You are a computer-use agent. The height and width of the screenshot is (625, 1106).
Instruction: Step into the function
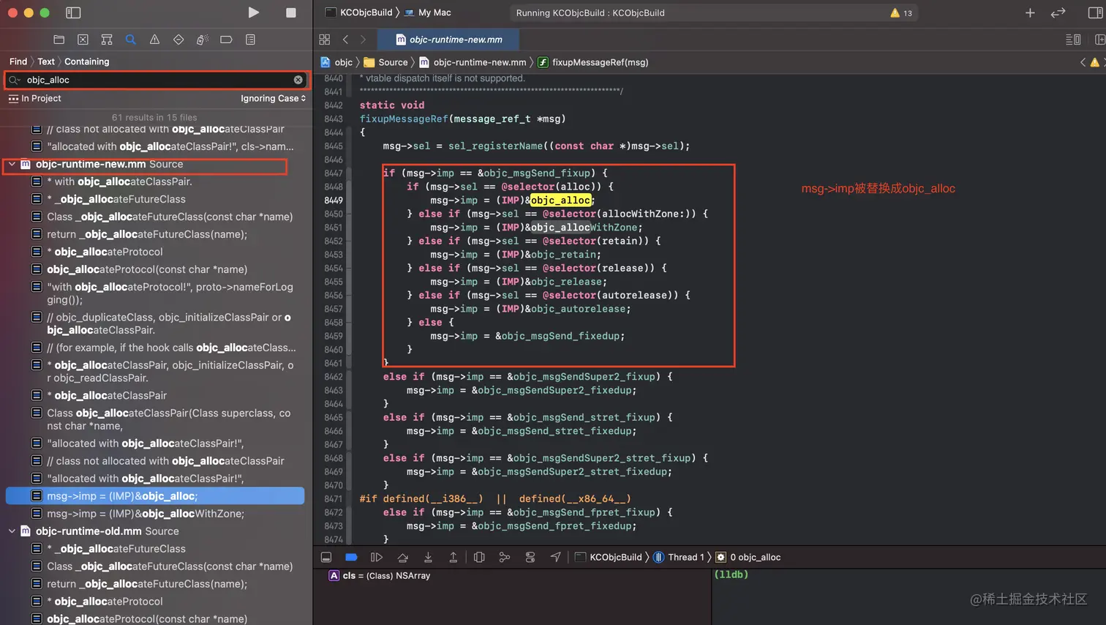[x=428, y=558]
